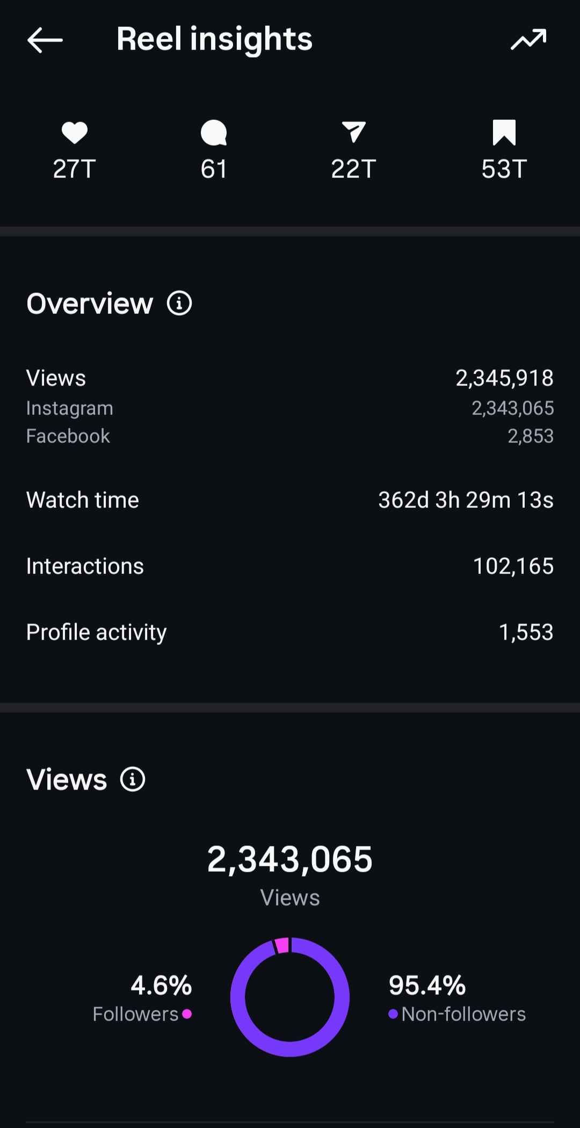This screenshot has width=580, height=1128.
Task: Tap the Instagram views row
Action: 290,408
